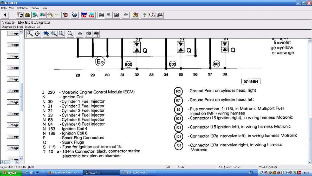Switch to ECM_1.JPG Paint taskbar window
This screenshot has width=312, height=176.
click(x=138, y=173)
